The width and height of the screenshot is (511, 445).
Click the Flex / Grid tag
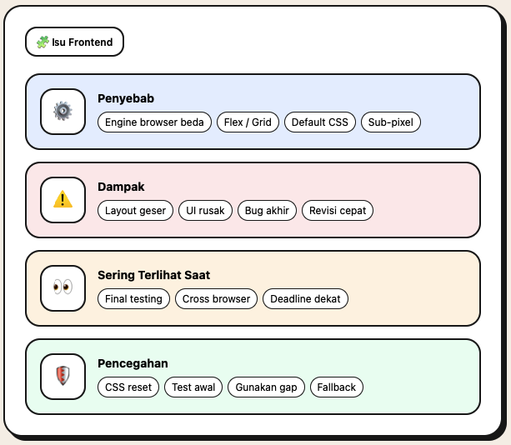pyautogui.click(x=248, y=122)
